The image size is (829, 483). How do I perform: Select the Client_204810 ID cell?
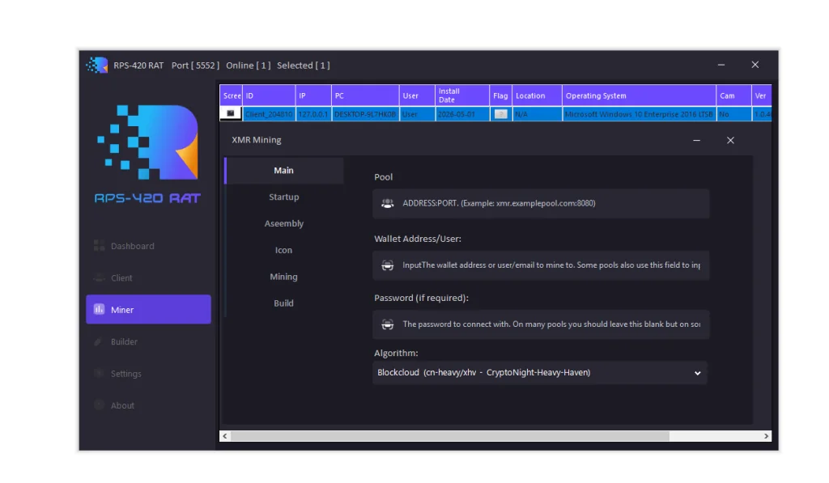coord(269,114)
